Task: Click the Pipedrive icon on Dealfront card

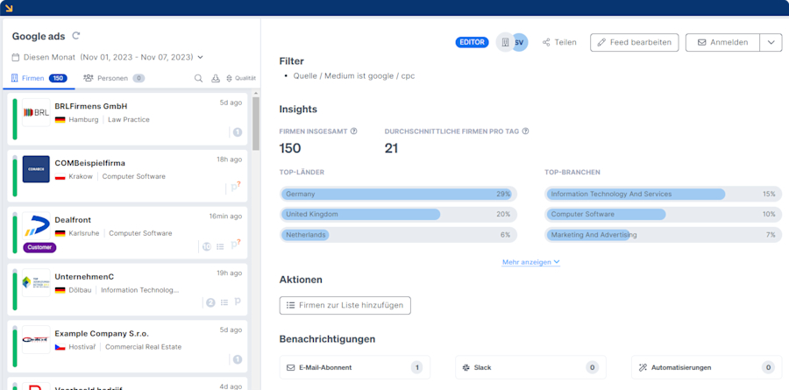Action: click(x=236, y=245)
